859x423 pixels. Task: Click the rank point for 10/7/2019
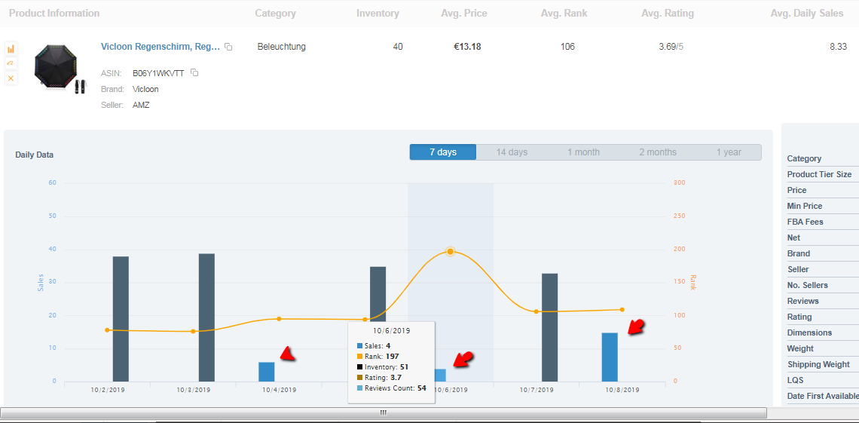coord(536,311)
